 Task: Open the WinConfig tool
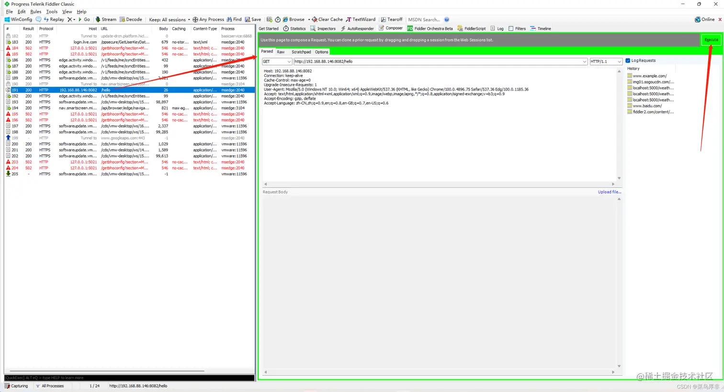tap(18, 20)
